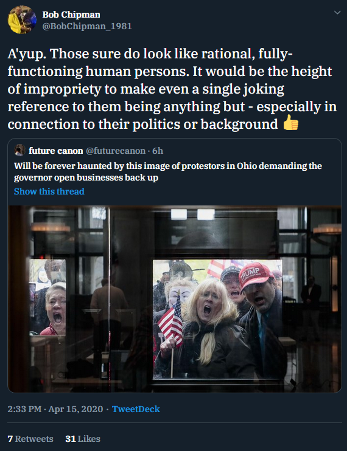This screenshot has height=451, width=347.
Task: View the 7 Retweets list
Action: 30,439
